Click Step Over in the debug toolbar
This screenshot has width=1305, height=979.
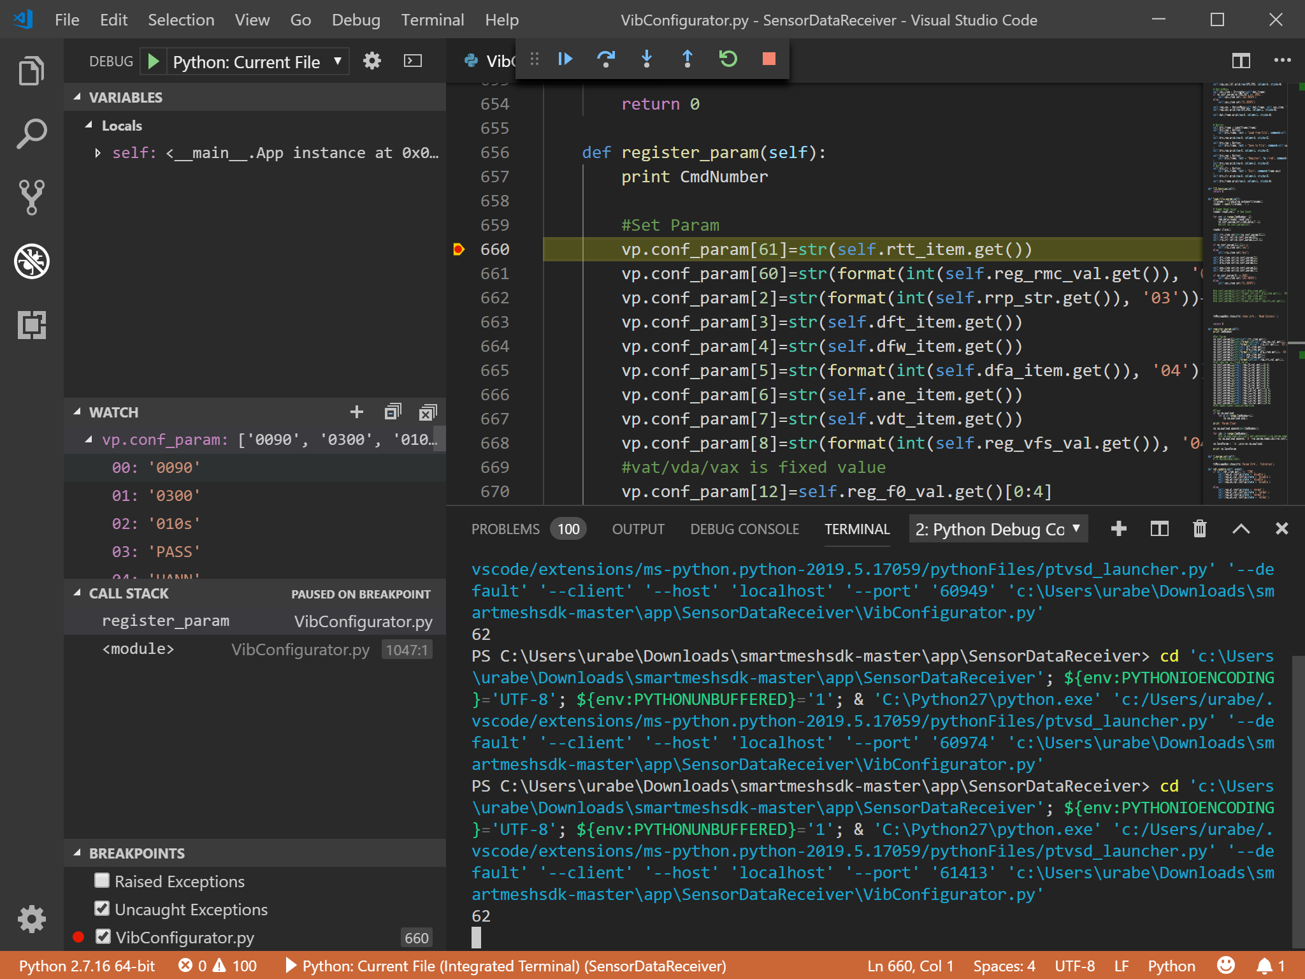point(606,59)
